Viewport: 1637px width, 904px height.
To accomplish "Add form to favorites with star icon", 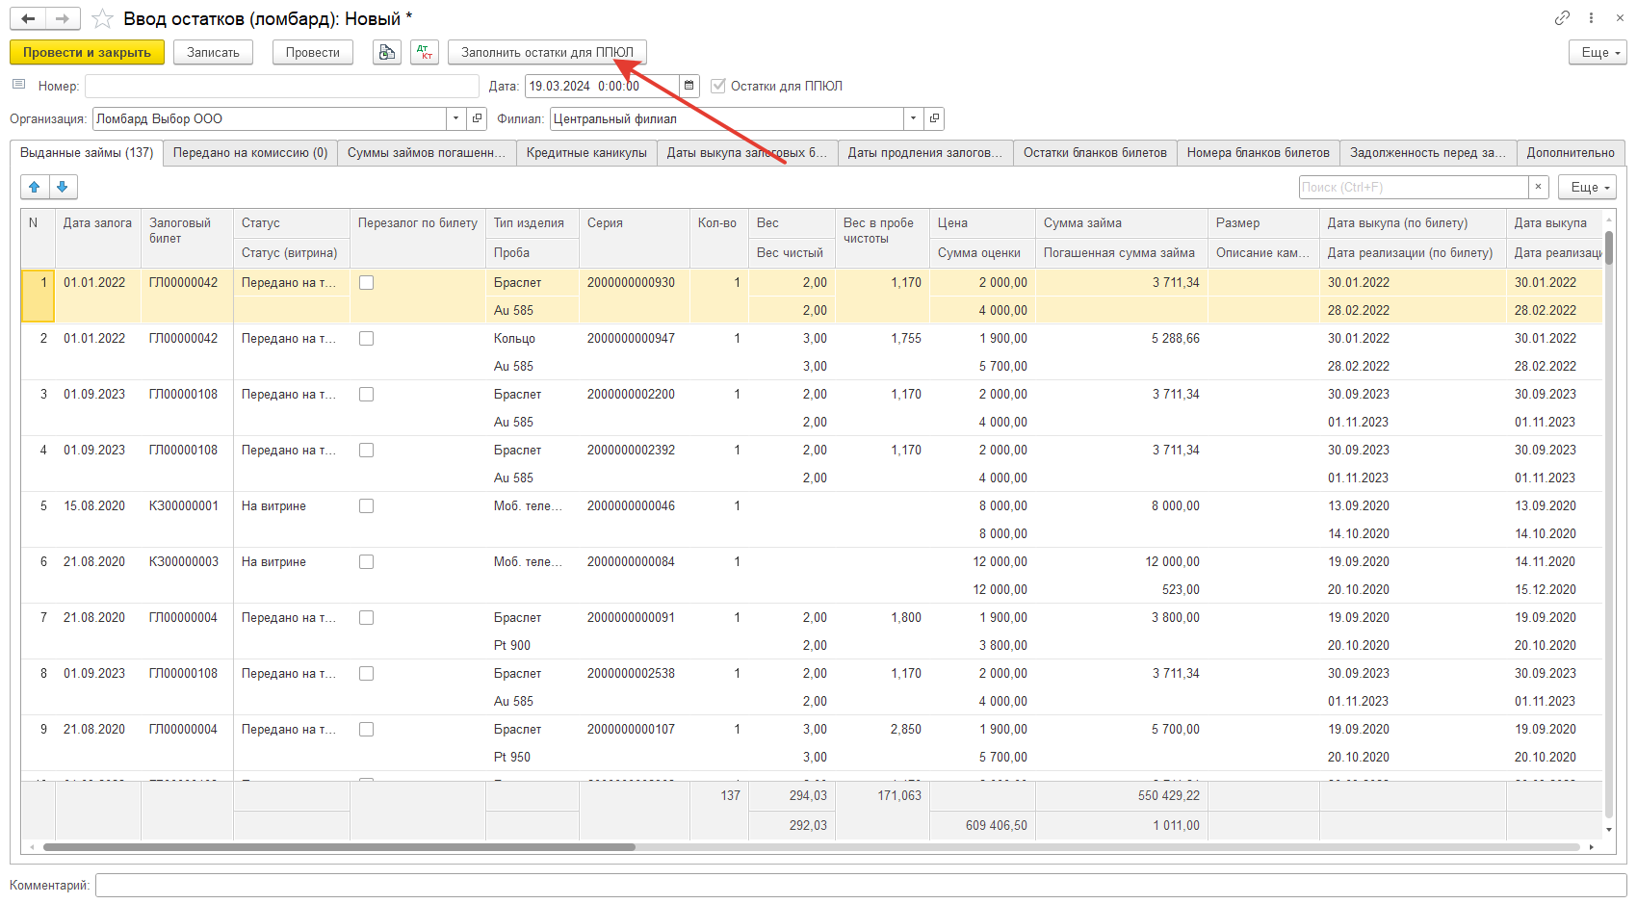I will point(103,19).
